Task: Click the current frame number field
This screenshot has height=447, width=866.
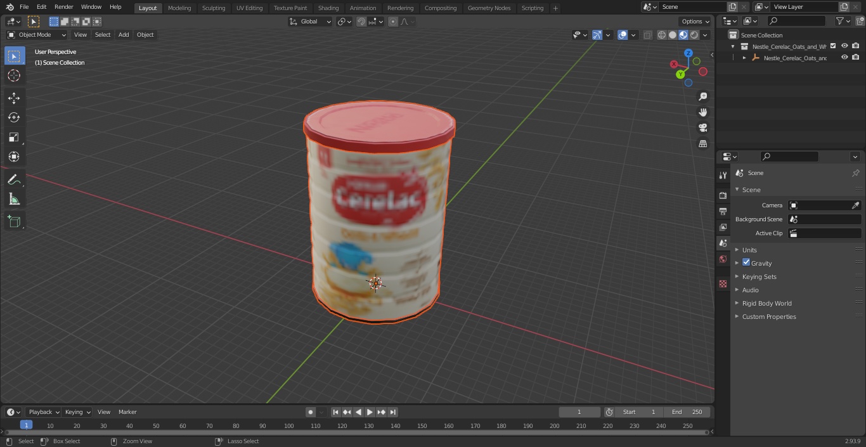Action: pos(579,412)
